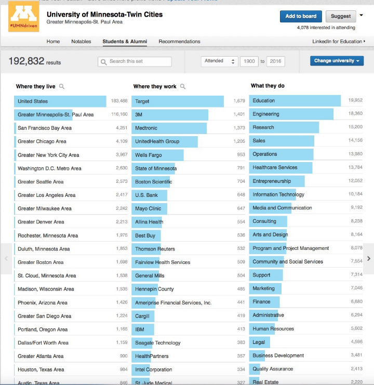Filter by 3M employer bar

[189, 115]
